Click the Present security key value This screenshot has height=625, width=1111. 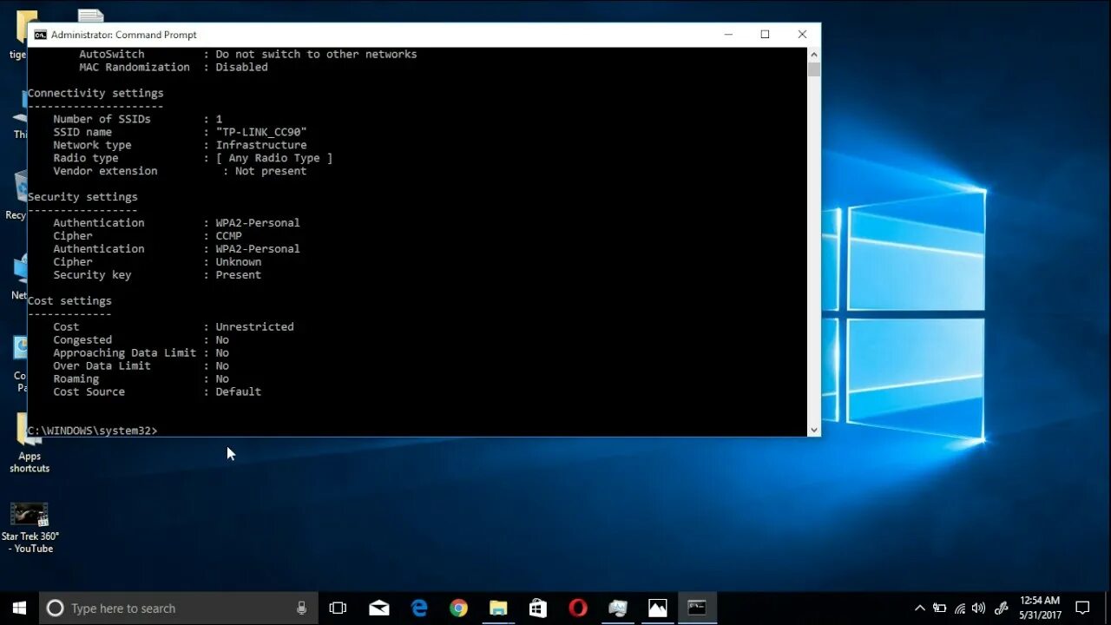click(x=239, y=275)
